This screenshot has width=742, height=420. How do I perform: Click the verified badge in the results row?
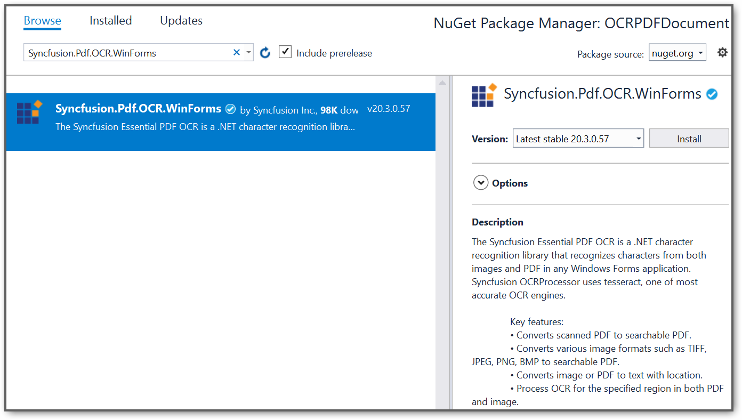(230, 109)
